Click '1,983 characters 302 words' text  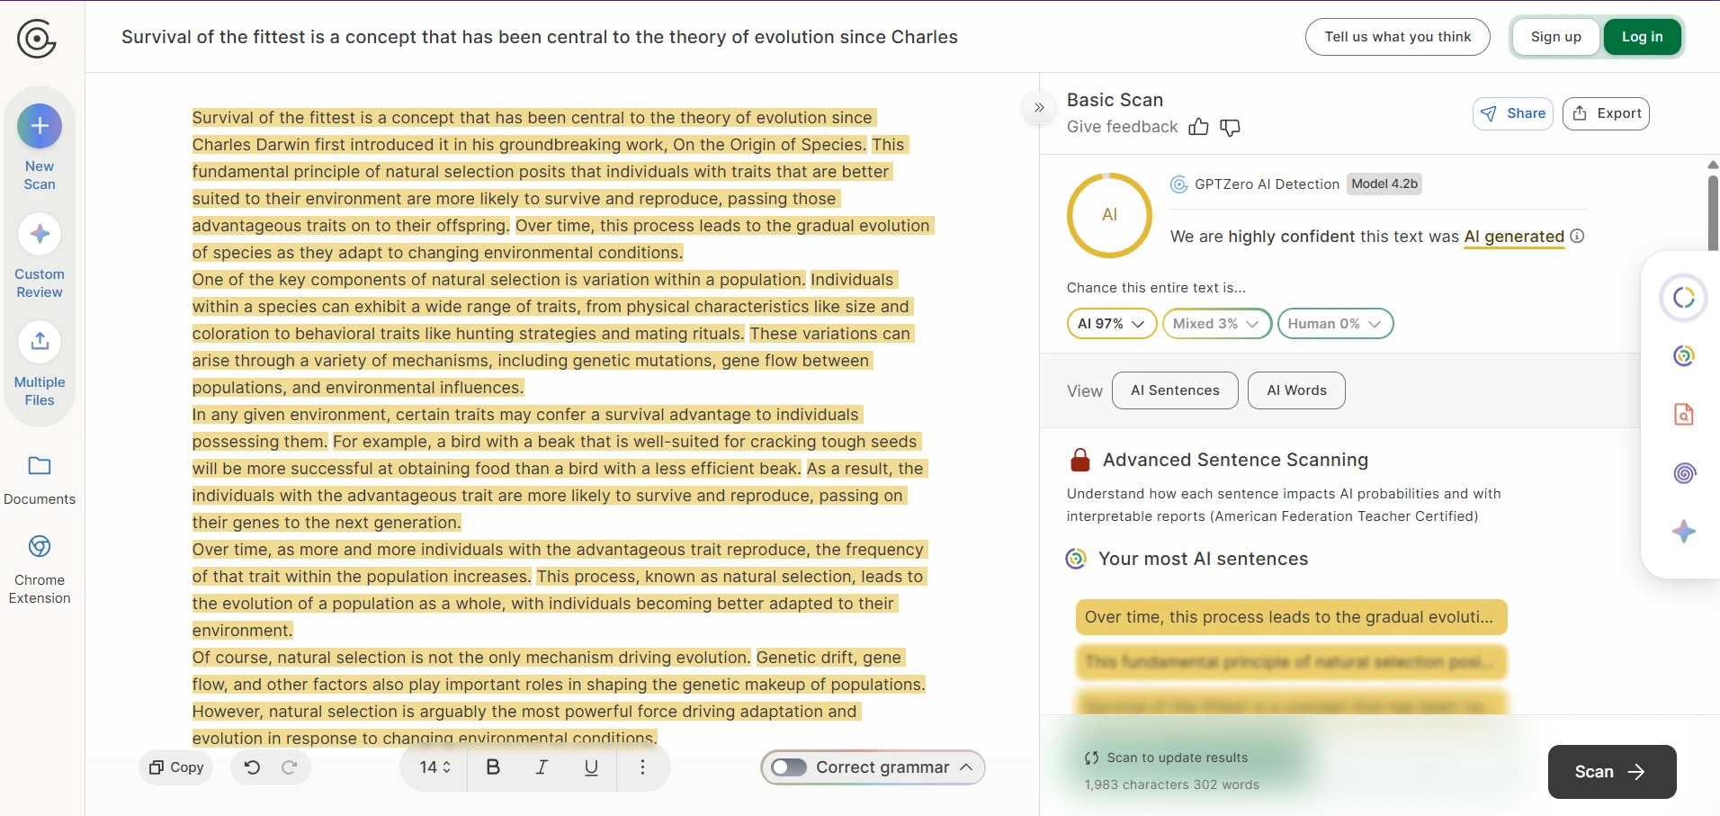tap(1171, 785)
